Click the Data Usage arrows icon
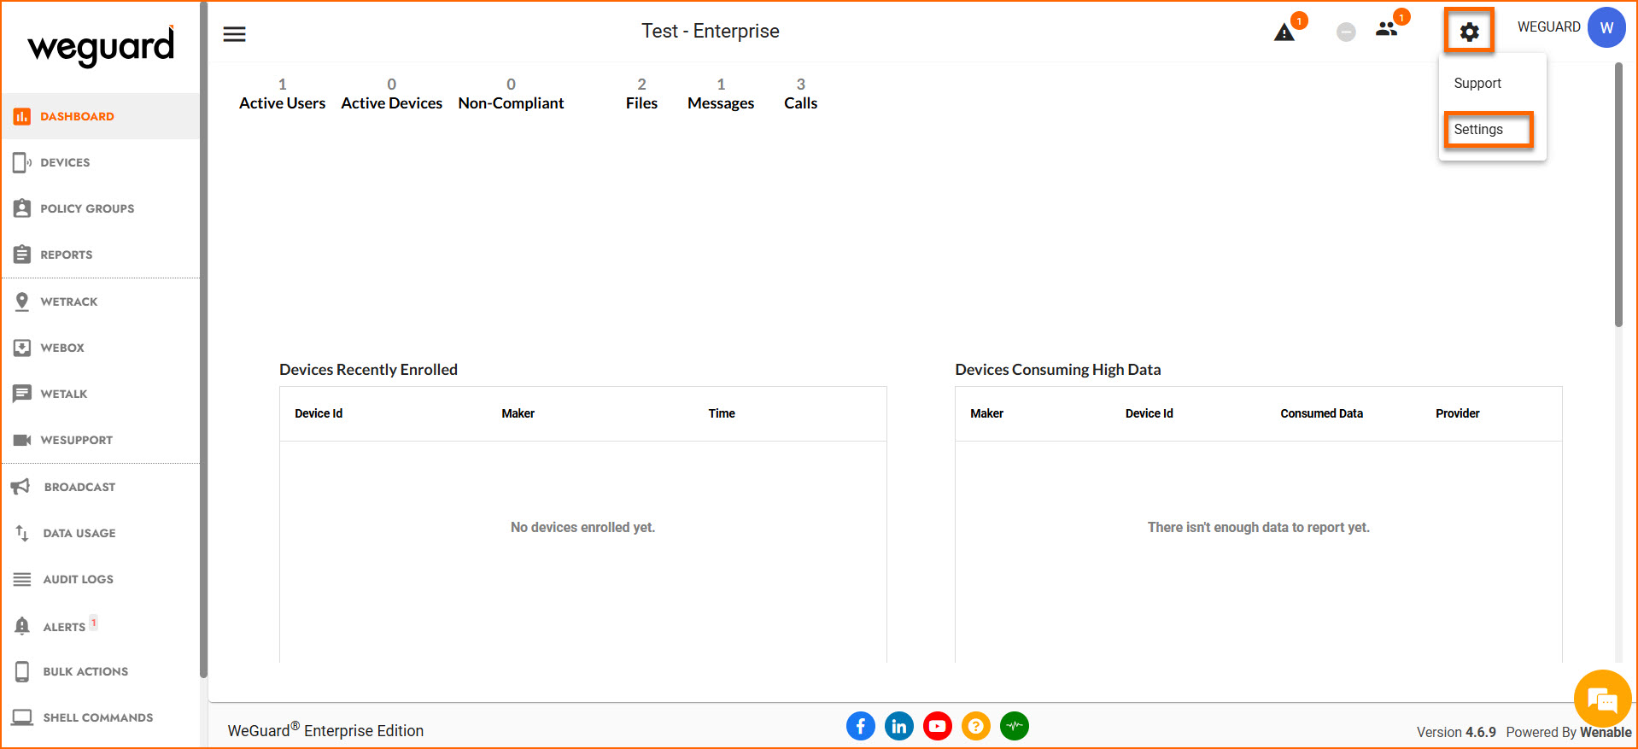The width and height of the screenshot is (1638, 749). [22, 533]
